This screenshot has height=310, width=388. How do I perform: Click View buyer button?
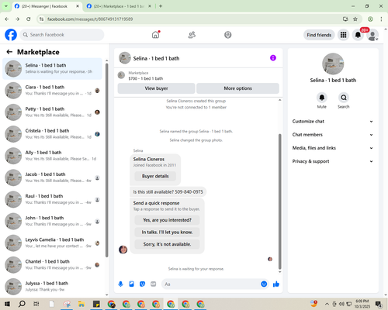[156, 88]
